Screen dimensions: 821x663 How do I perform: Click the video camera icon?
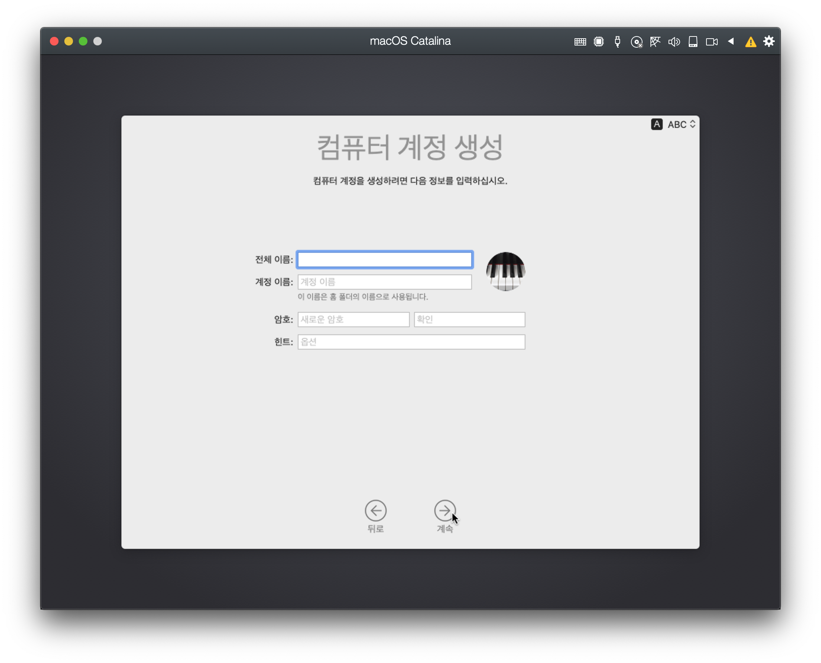click(x=711, y=42)
